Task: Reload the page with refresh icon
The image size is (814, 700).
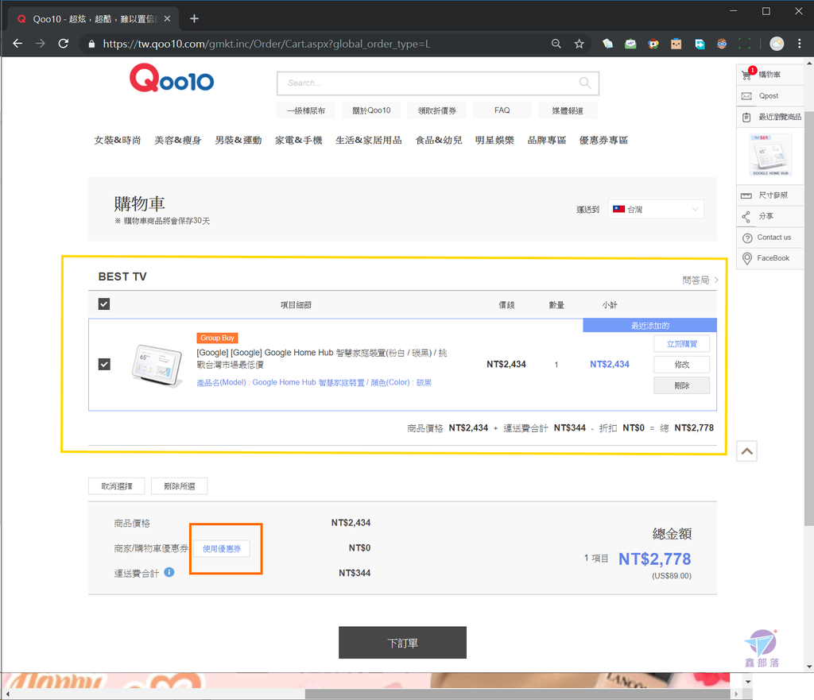Action: tap(64, 44)
